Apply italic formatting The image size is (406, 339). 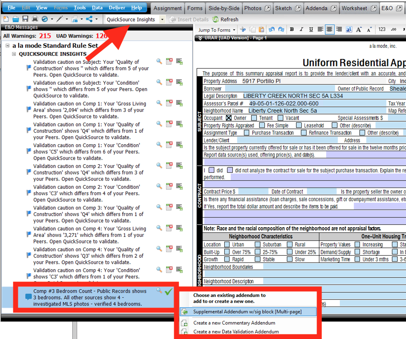(x=301, y=30)
